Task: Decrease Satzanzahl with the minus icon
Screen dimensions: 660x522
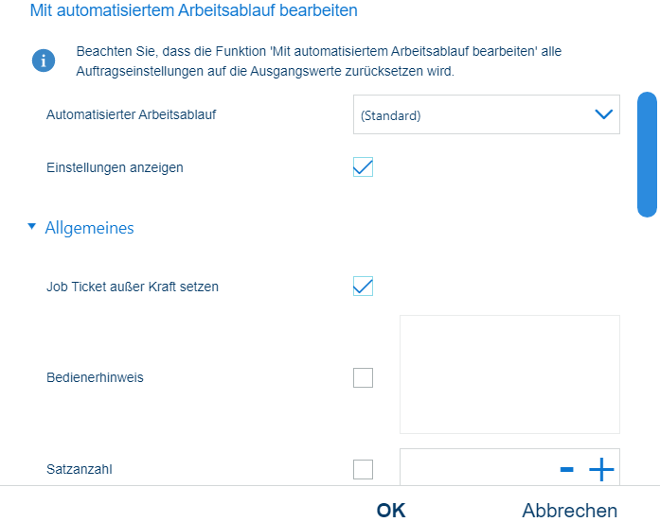Action: (567, 469)
